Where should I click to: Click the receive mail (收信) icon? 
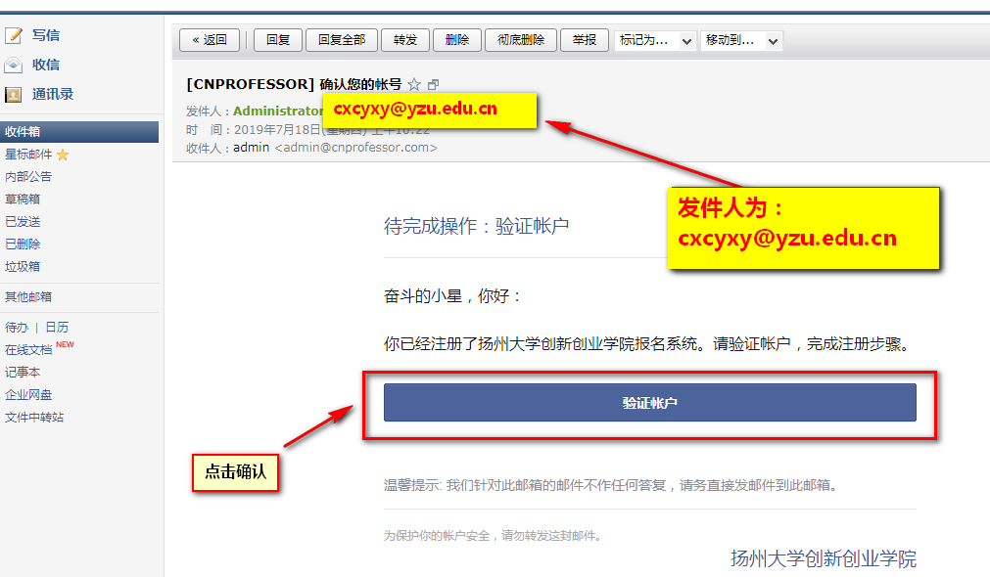(x=14, y=65)
